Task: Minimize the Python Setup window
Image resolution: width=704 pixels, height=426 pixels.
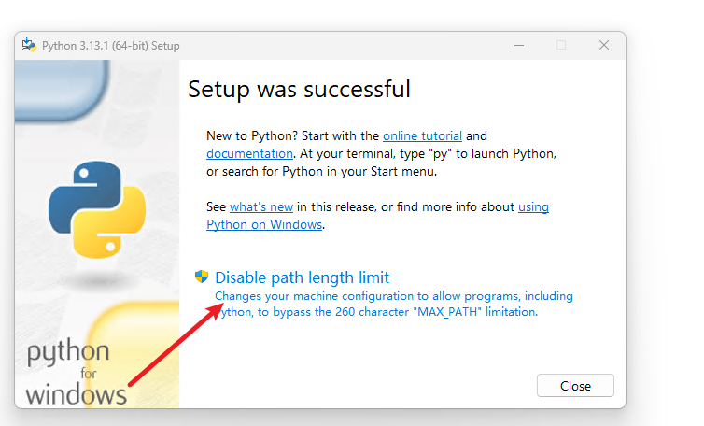Action: coord(519,46)
